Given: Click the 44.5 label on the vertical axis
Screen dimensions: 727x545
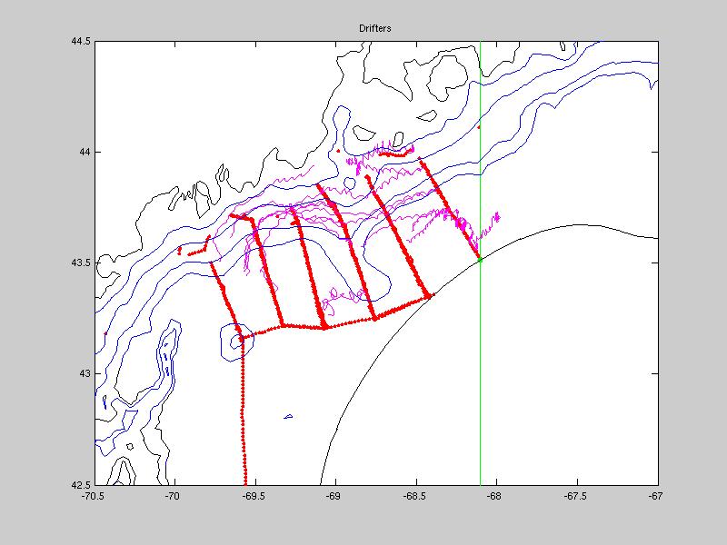Looking at the screenshot, I should pyautogui.click(x=81, y=42).
